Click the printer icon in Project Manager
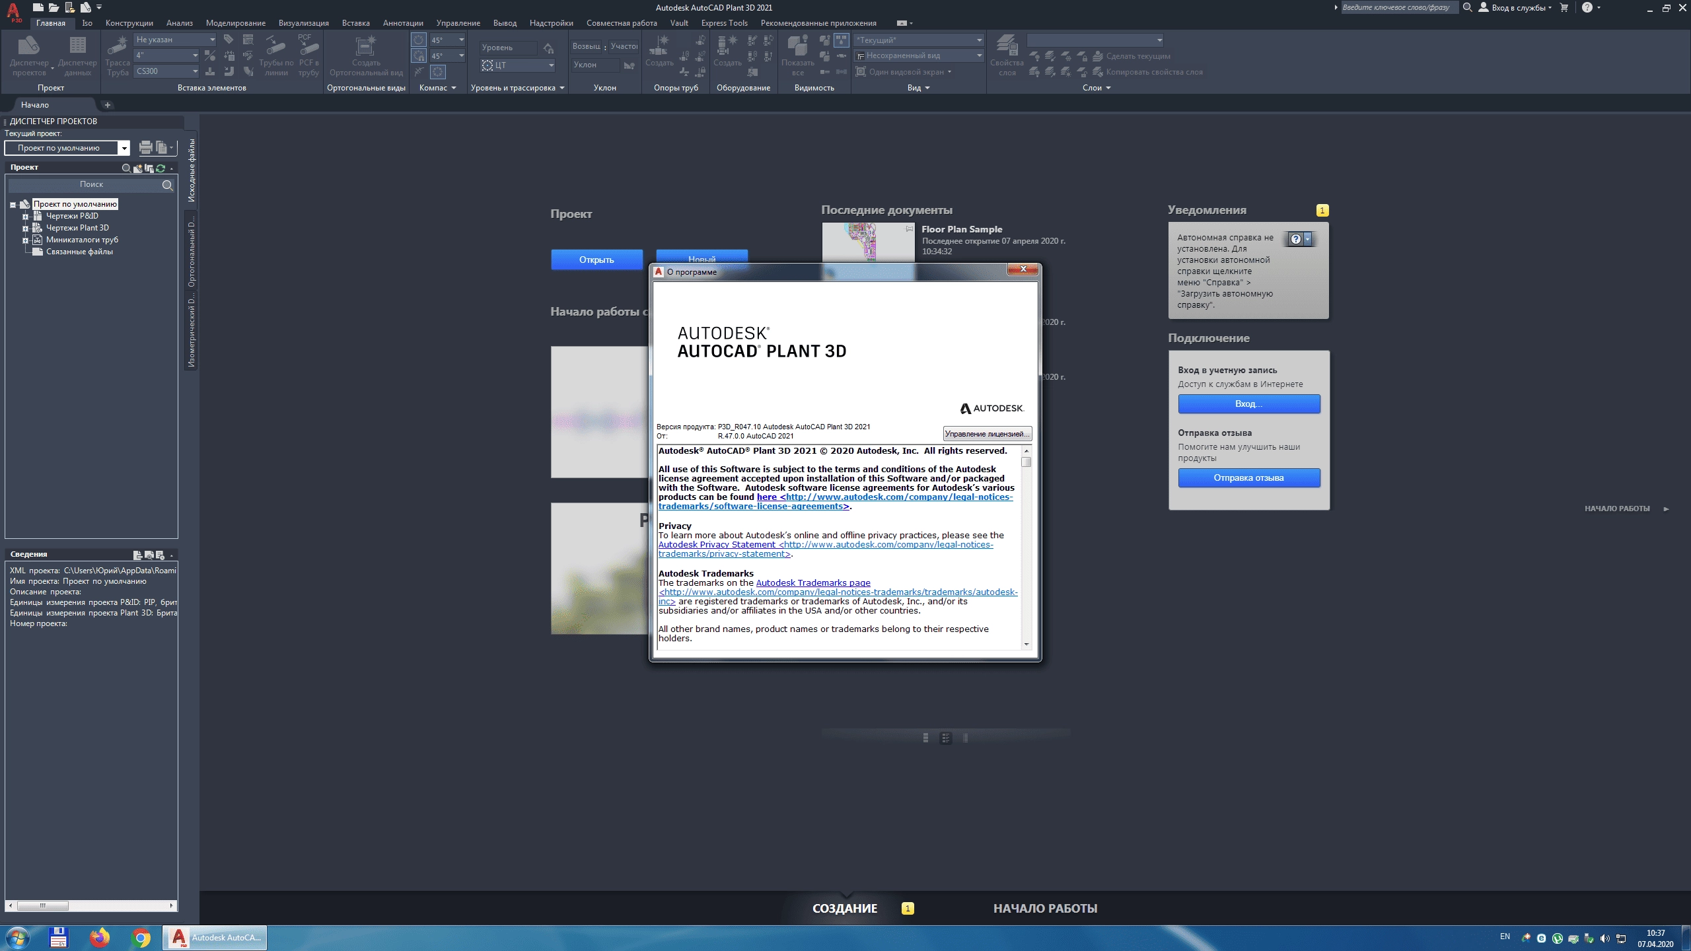 tap(145, 148)
